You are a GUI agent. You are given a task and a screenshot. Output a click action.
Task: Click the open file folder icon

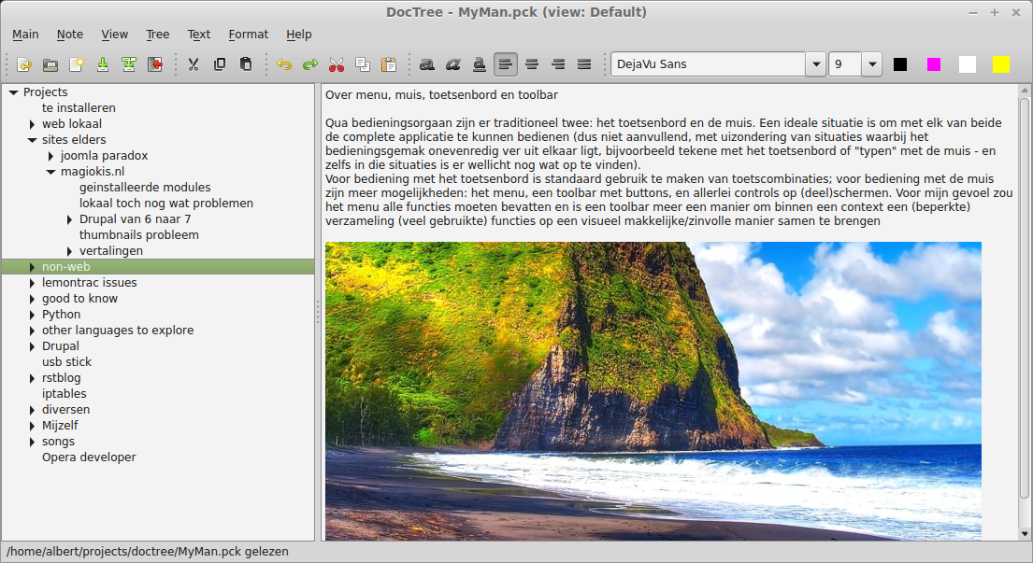point(50,64)
